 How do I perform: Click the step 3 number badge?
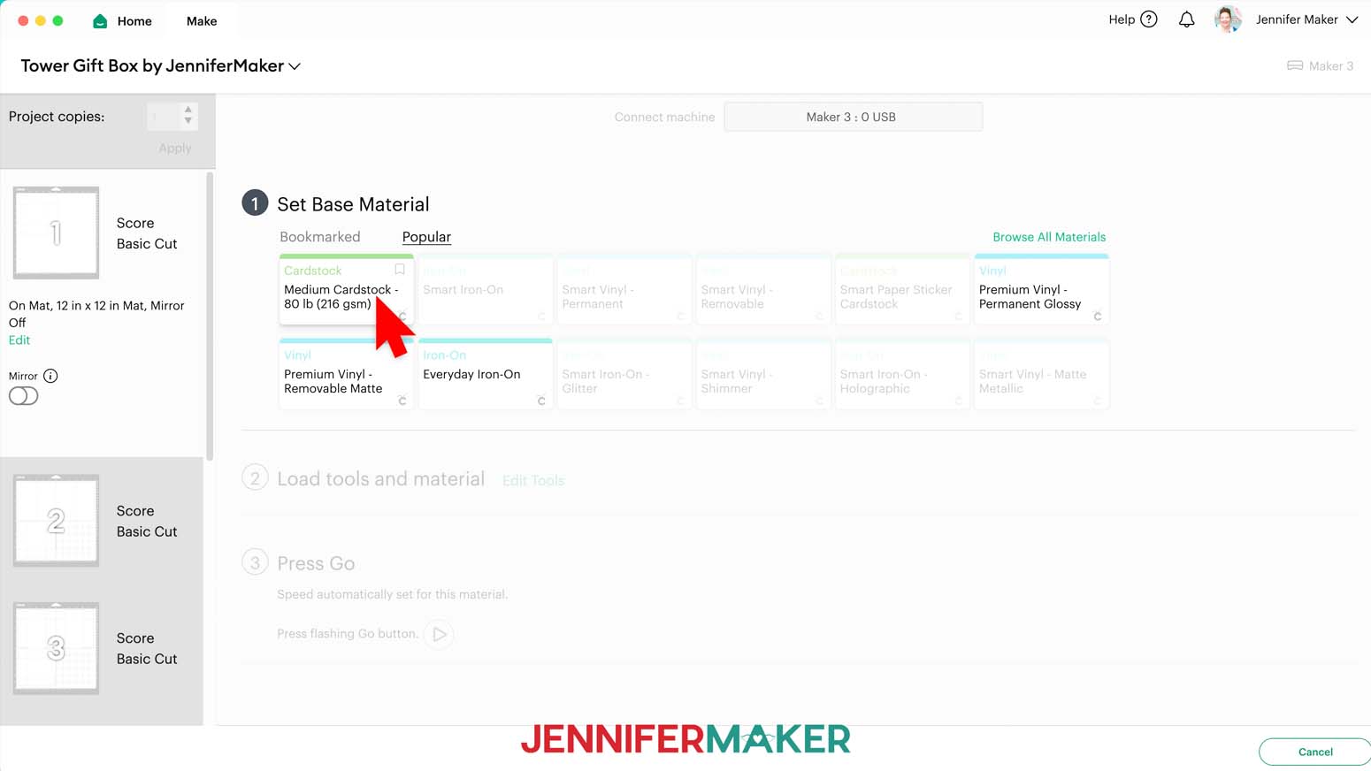tap(255, 562)
